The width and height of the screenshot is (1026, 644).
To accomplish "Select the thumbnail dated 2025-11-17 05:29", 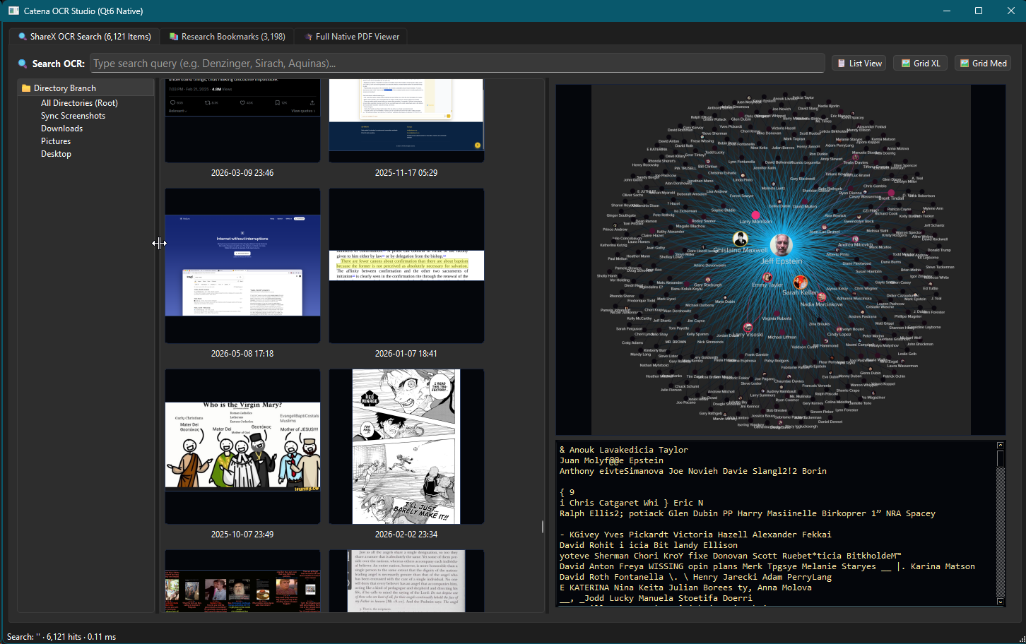I will [406, 121].
